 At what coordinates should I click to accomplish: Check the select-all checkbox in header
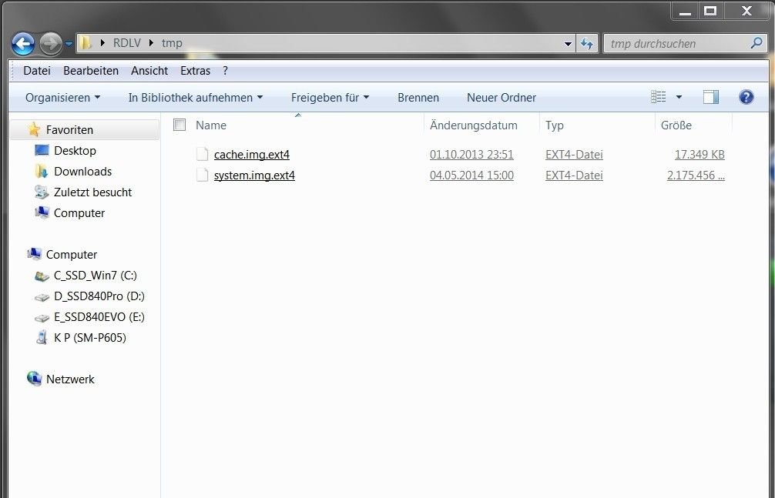(179, 125)
